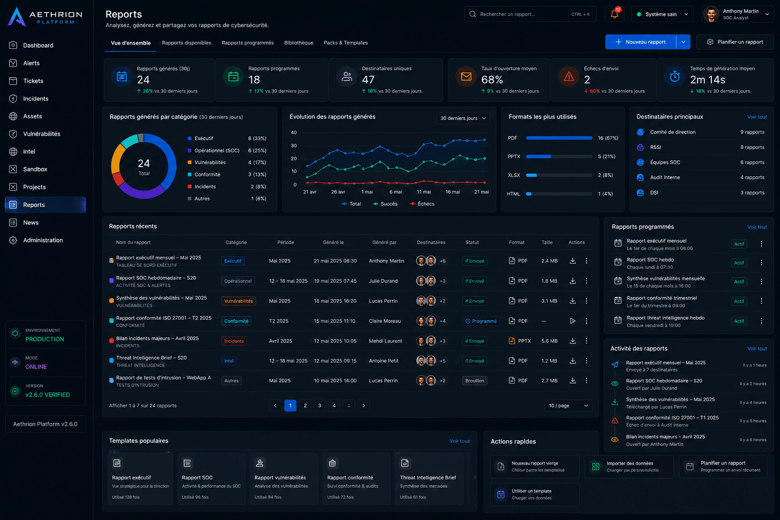The width and height of the screenshot is (780, 520).
Task: Click Voir tout in Activité des rapports
Action: tap(757, 349)
